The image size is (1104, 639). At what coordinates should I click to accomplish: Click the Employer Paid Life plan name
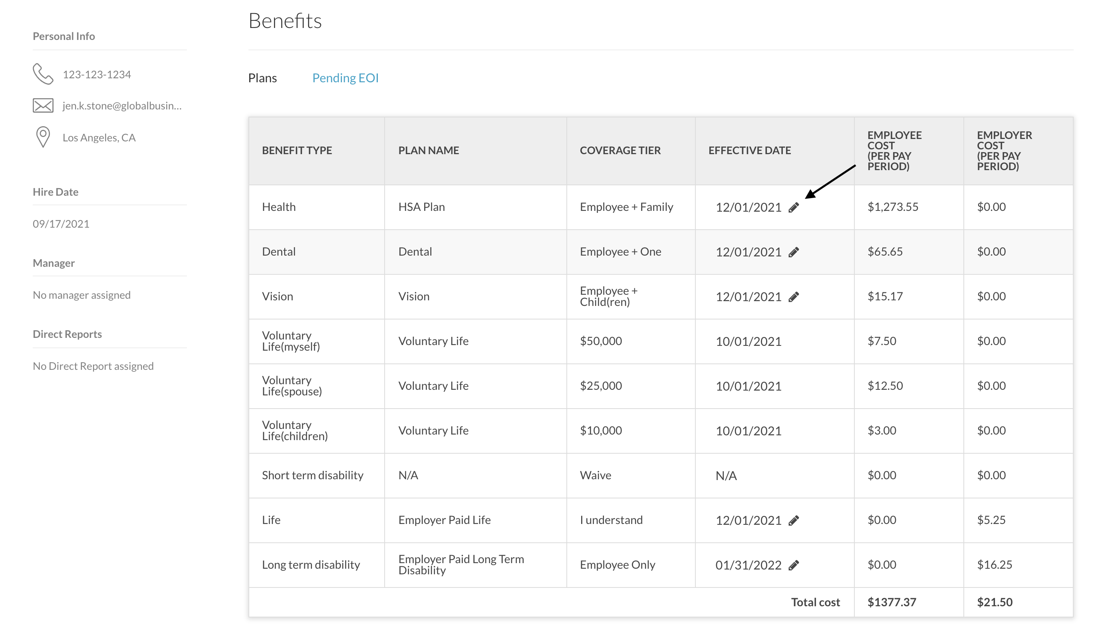444,520
